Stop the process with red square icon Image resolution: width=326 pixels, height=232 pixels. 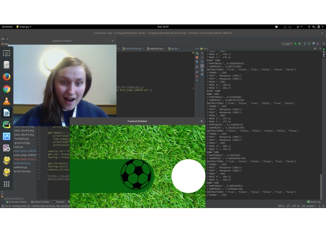tap(197, 57)
